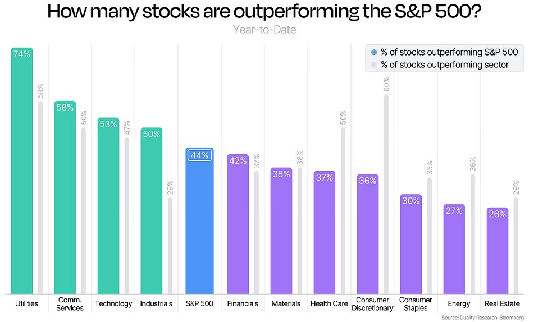The height and width of the screenshot is (322, 534).
Task: Select the Energy 27% purple bar
Action: pyautogui.click(x=454, y=249)
